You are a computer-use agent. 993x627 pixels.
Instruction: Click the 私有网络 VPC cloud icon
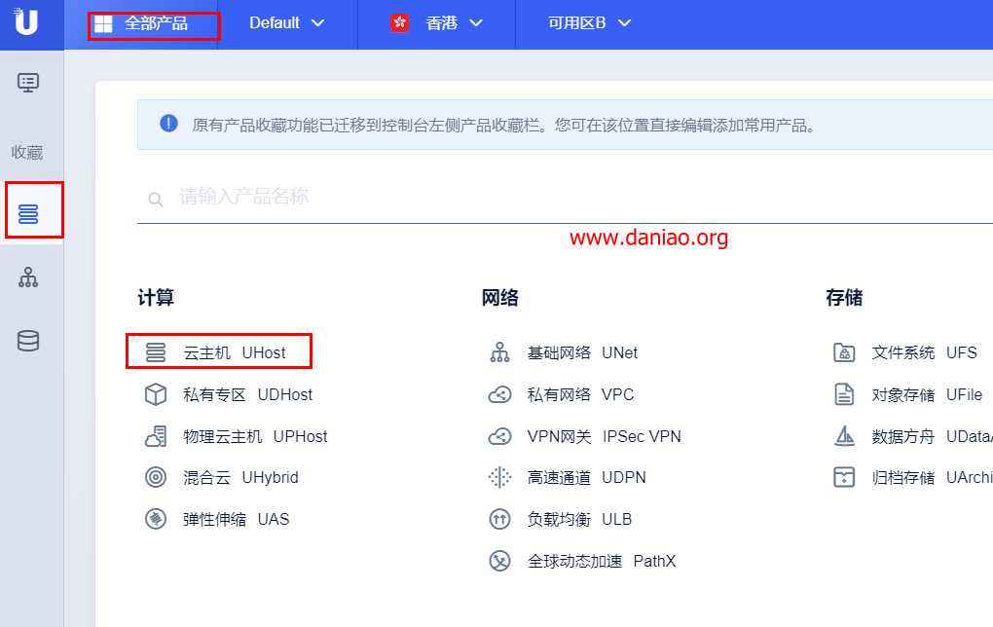click(499, 394)
